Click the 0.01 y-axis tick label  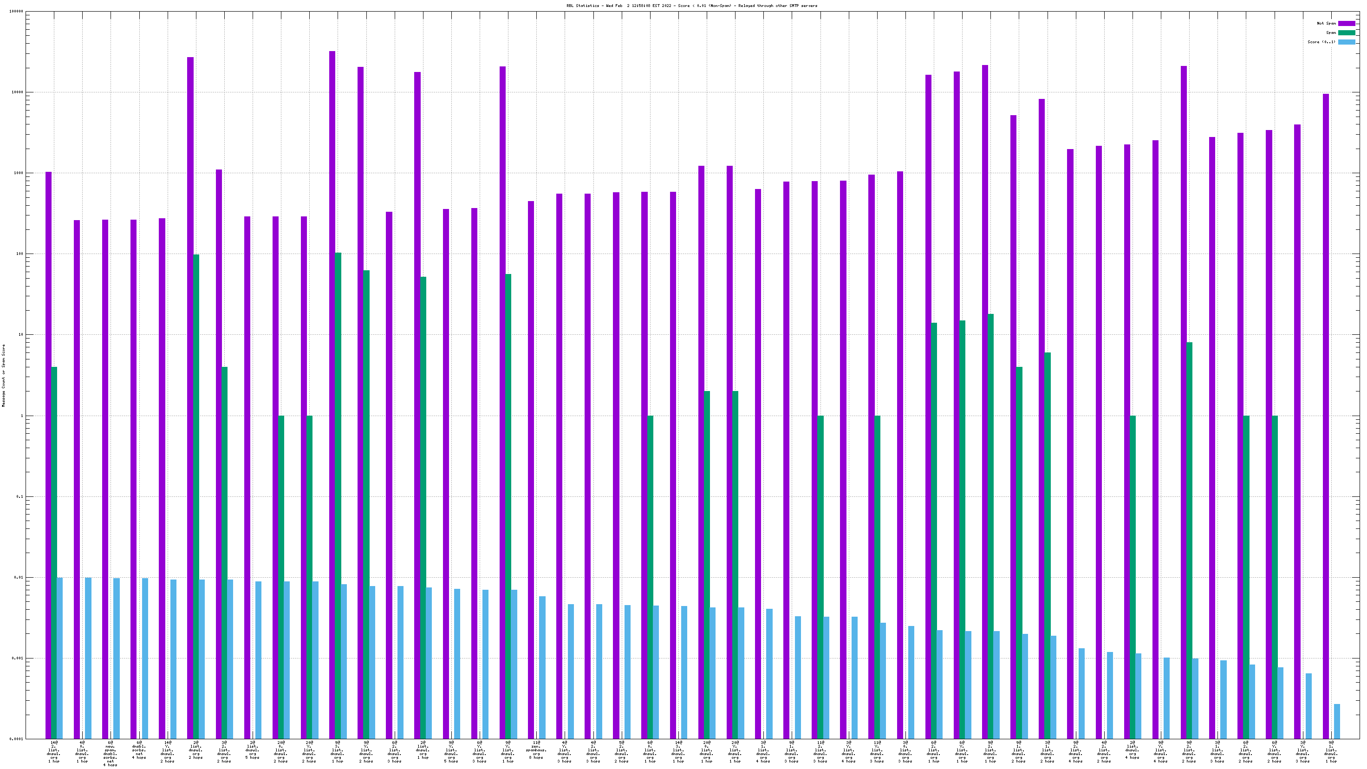click(19, 578)
